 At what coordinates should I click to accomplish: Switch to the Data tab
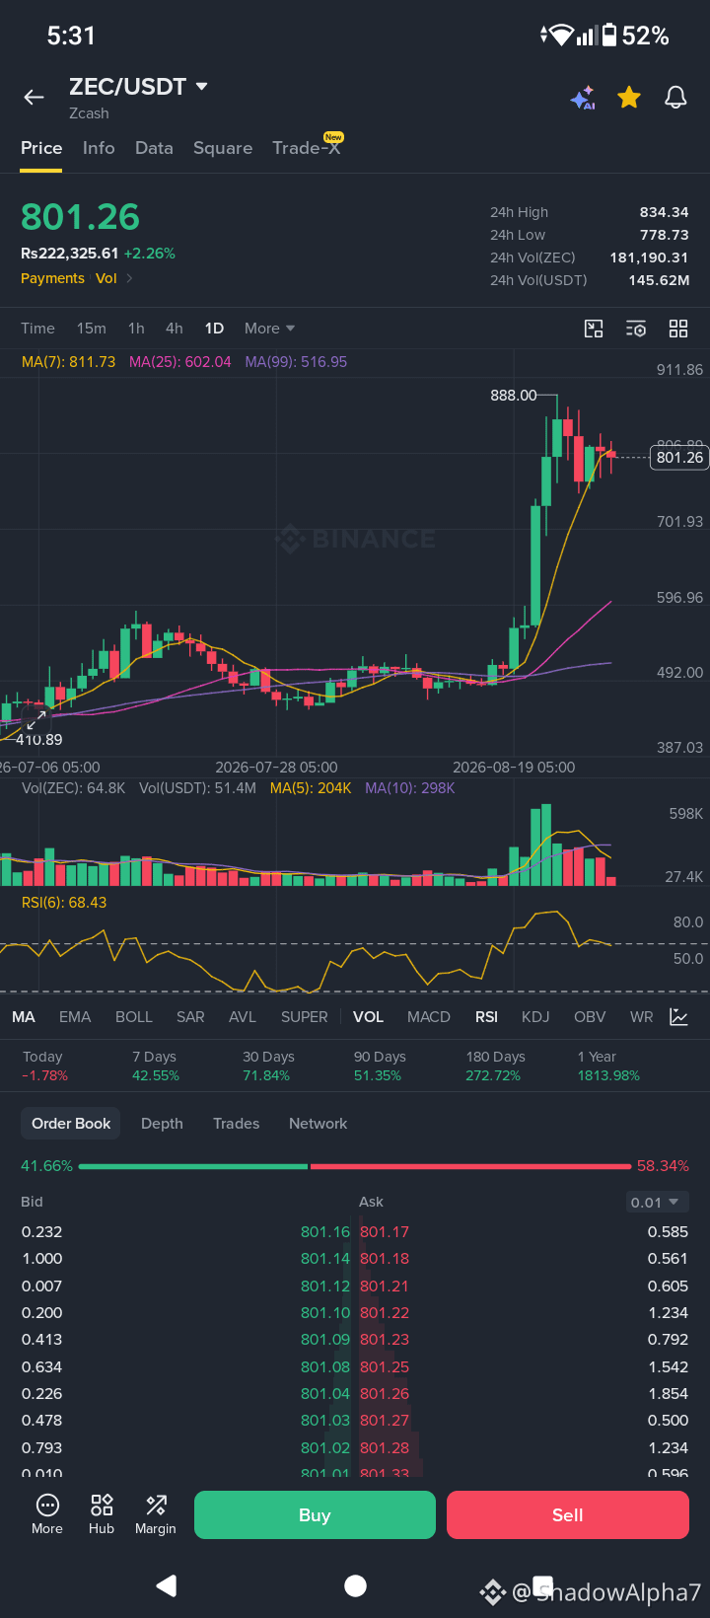(154, 148)
